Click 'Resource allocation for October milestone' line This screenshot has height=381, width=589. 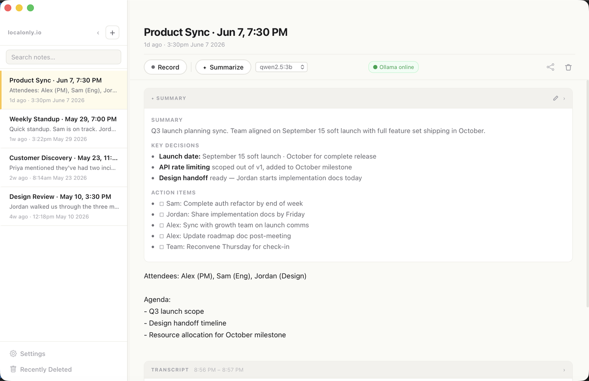214,335
